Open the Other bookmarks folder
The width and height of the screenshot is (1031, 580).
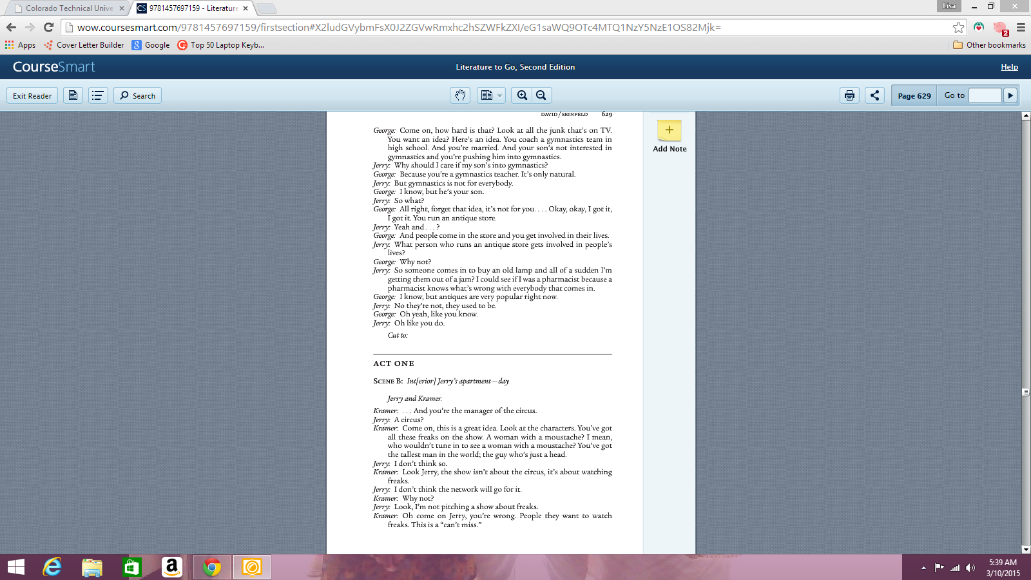click(989, 45)
